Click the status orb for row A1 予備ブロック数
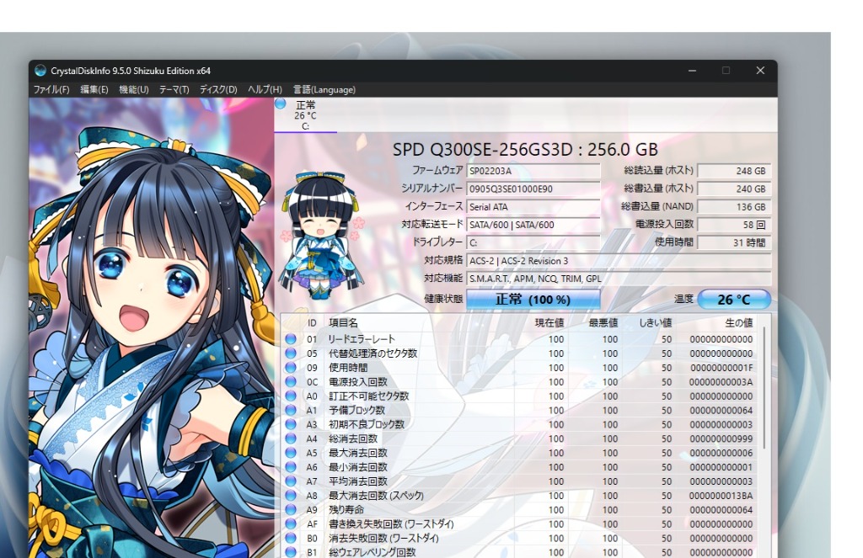 pyautogui.click(x=291, y=410)
